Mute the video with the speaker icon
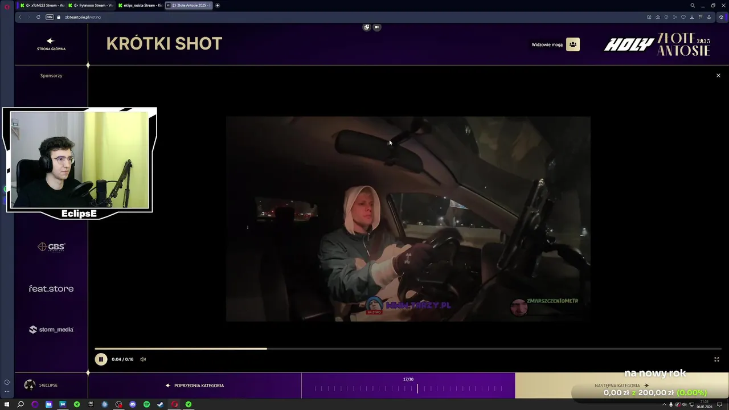 point(143,359)
